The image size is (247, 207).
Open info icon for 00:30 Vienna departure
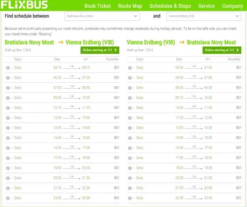[x=130, y=68]
